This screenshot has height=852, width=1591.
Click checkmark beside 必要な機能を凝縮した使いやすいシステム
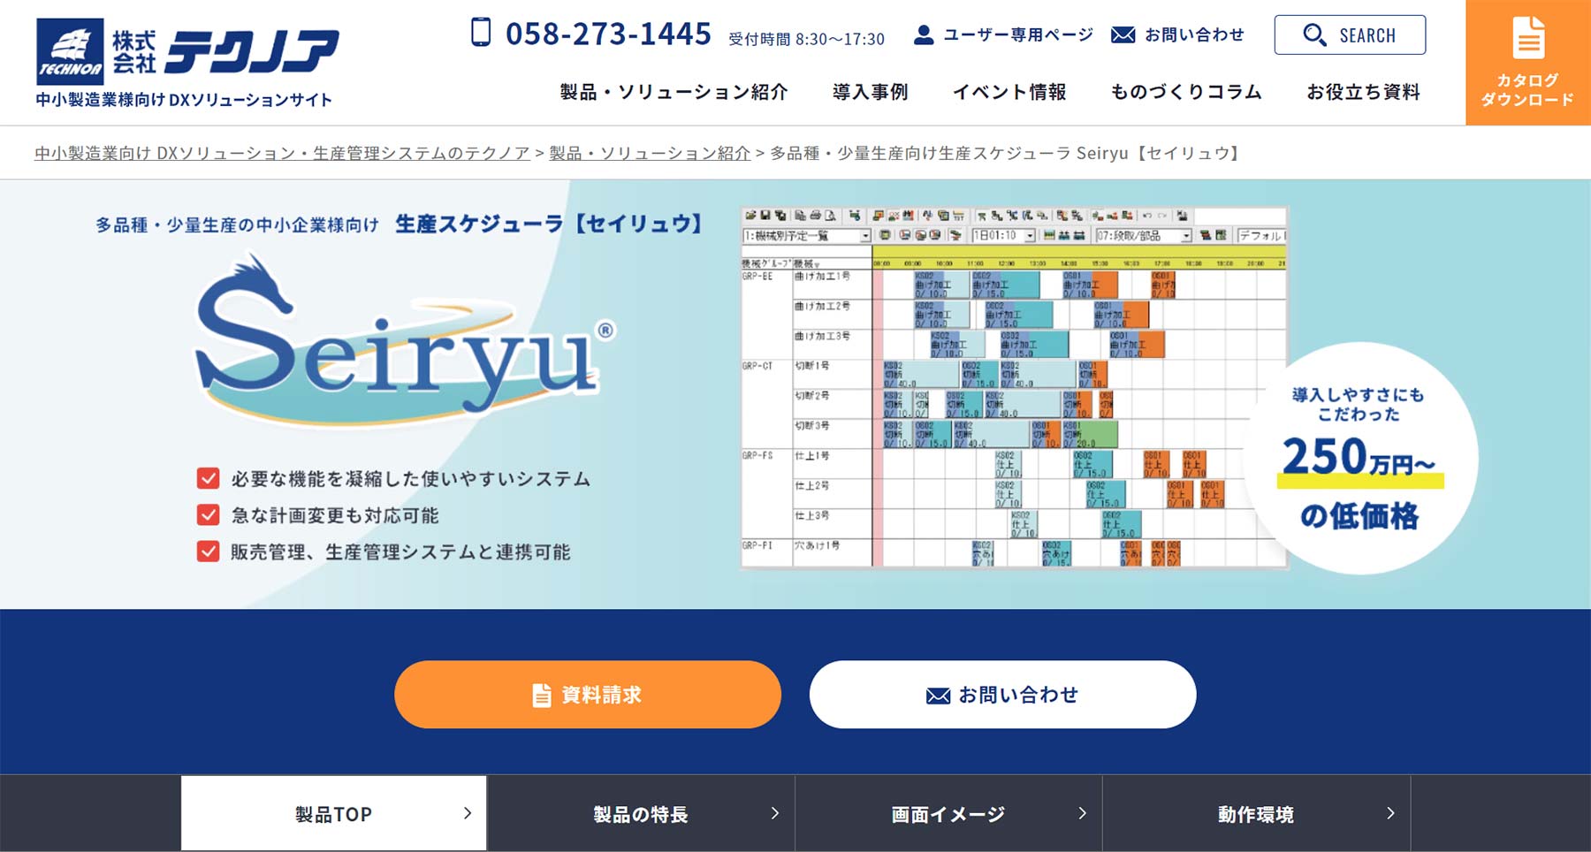pos(208,478)
